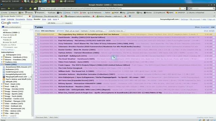Click the Refresh button above item list
This screenshot has height=121, width=216.
pos(84,31)
